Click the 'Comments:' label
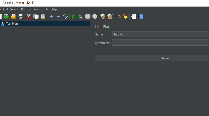209x116 pixels. point(102,43)
